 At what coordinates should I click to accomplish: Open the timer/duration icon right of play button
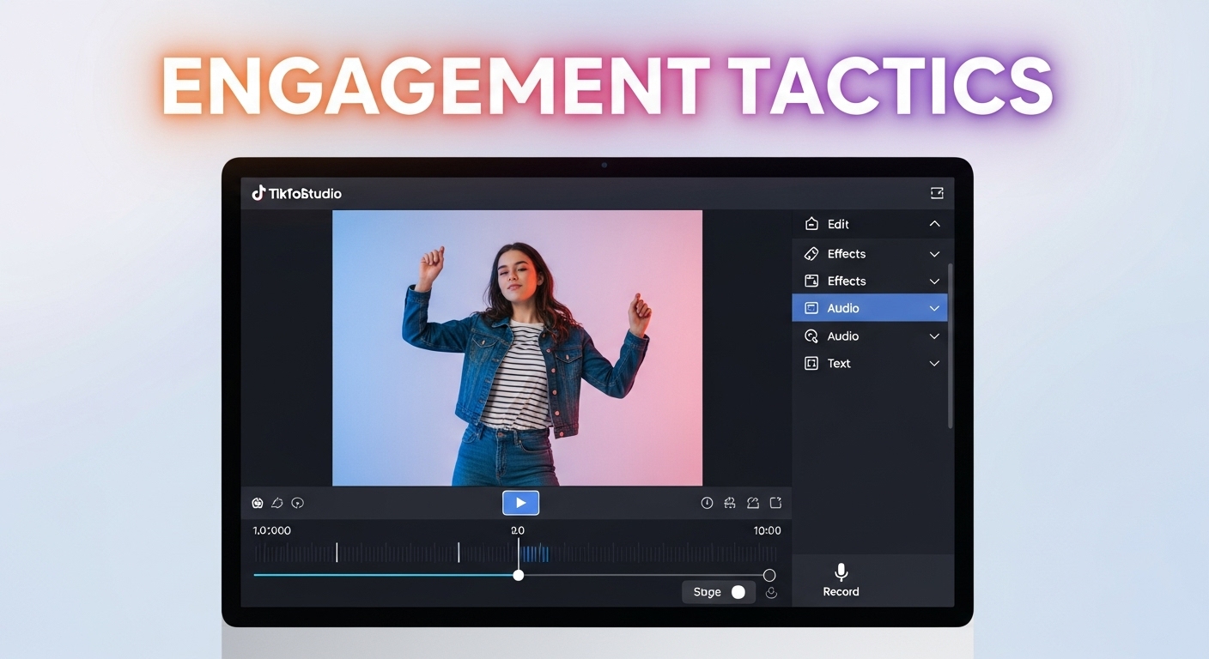pyautogui.click(x=707, y=503)
